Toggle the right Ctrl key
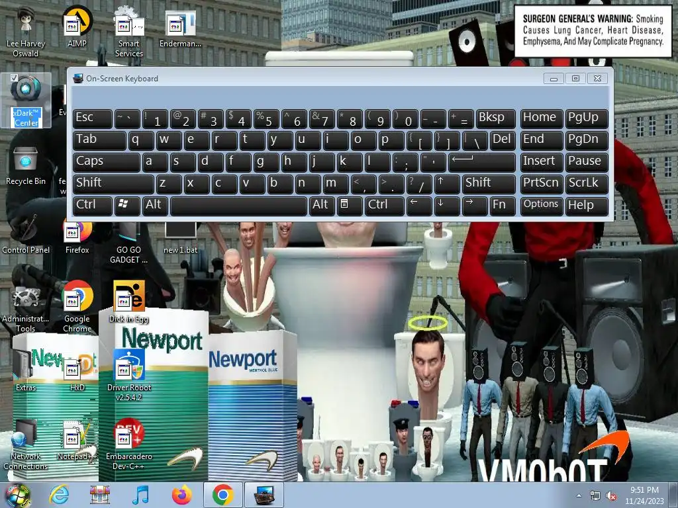The image size is (678, 508). 385,206
